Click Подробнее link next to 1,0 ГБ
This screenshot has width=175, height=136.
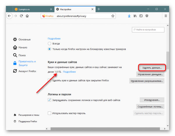point(69,72)
